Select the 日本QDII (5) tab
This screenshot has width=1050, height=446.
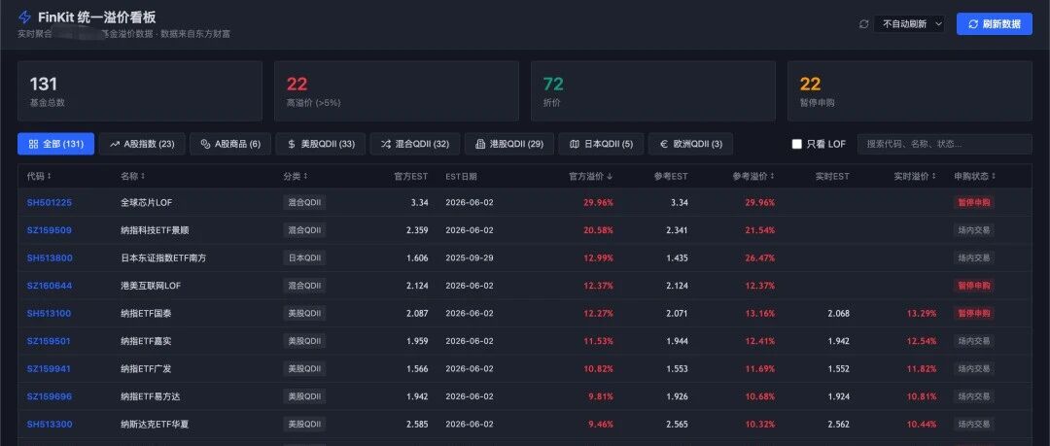coord(601,144)
